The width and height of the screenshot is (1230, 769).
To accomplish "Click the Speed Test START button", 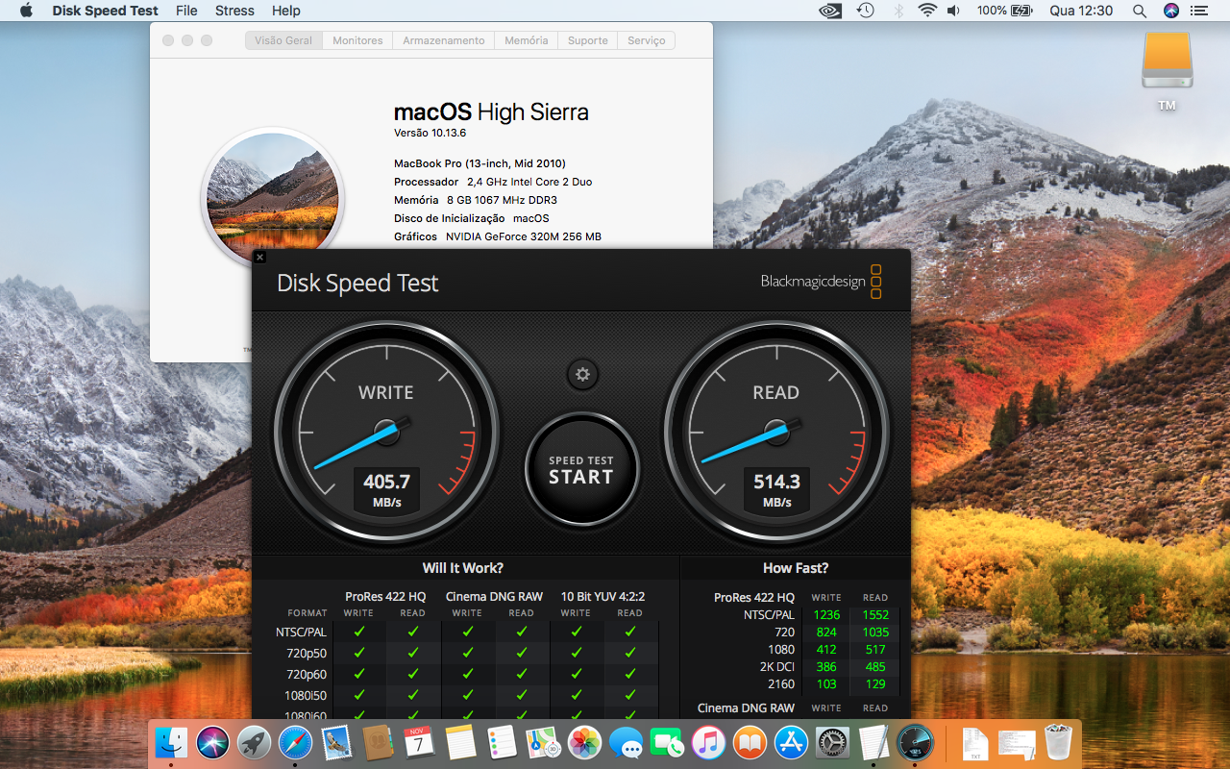I will [x=581, y=470].
